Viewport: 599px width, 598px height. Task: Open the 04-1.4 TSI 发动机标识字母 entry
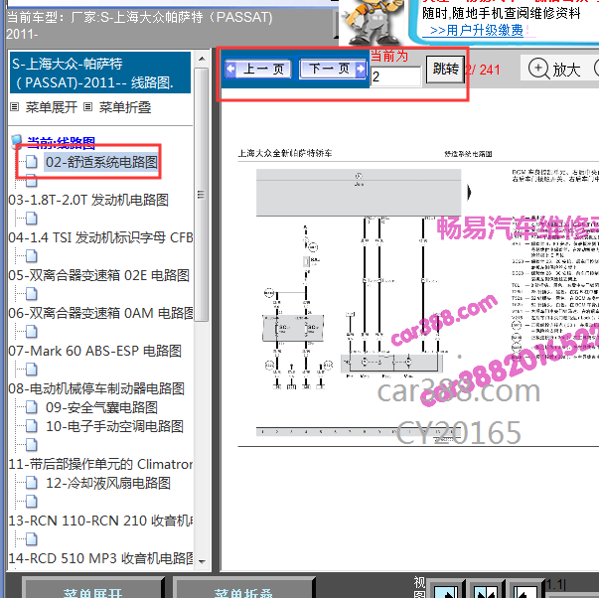tap(100, 237)
